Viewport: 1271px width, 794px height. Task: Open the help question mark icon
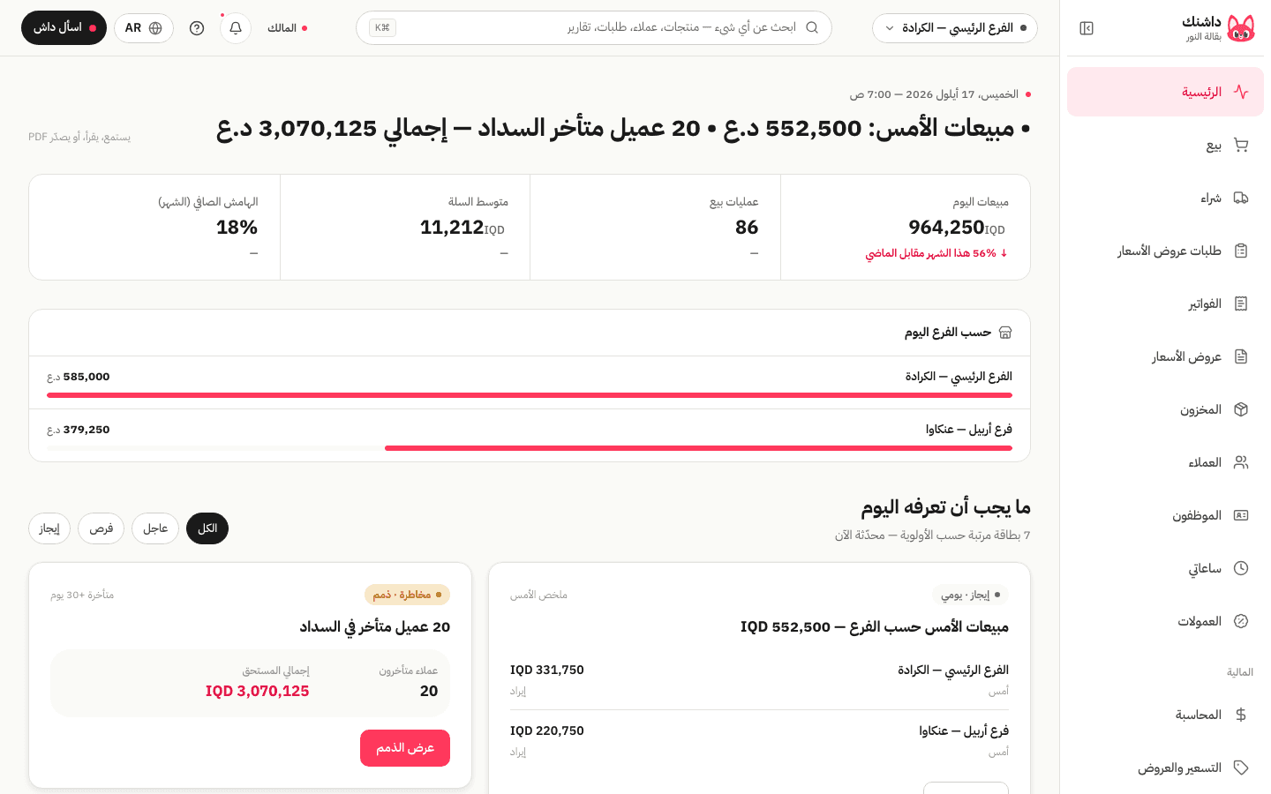[197, 28]
